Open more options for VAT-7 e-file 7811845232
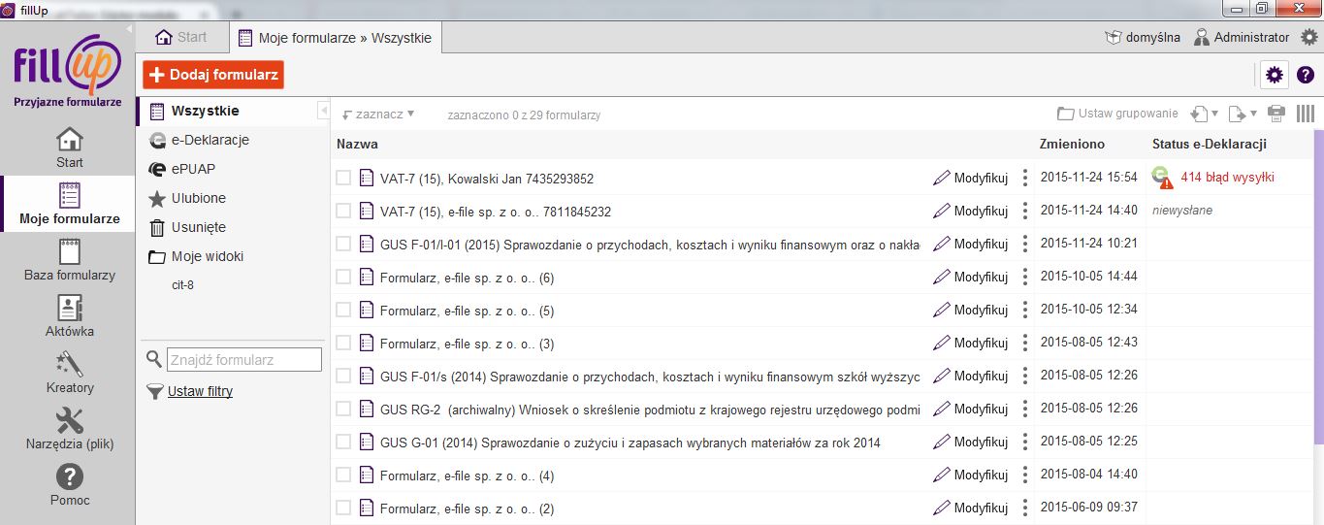This screenshot has width=1324, height=525. (x=1024, y=211)
